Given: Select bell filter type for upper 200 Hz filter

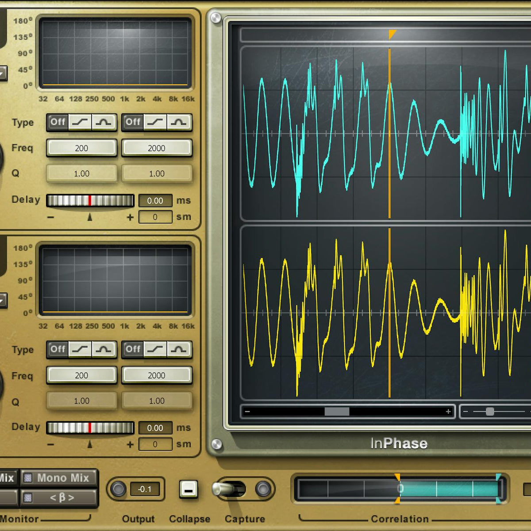Looking at the screenshot, I should coord(104,122).
